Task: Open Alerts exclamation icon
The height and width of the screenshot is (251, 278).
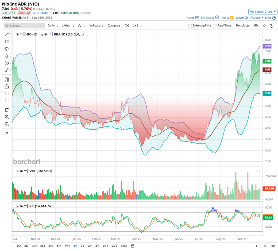Action: click(232, 18)
